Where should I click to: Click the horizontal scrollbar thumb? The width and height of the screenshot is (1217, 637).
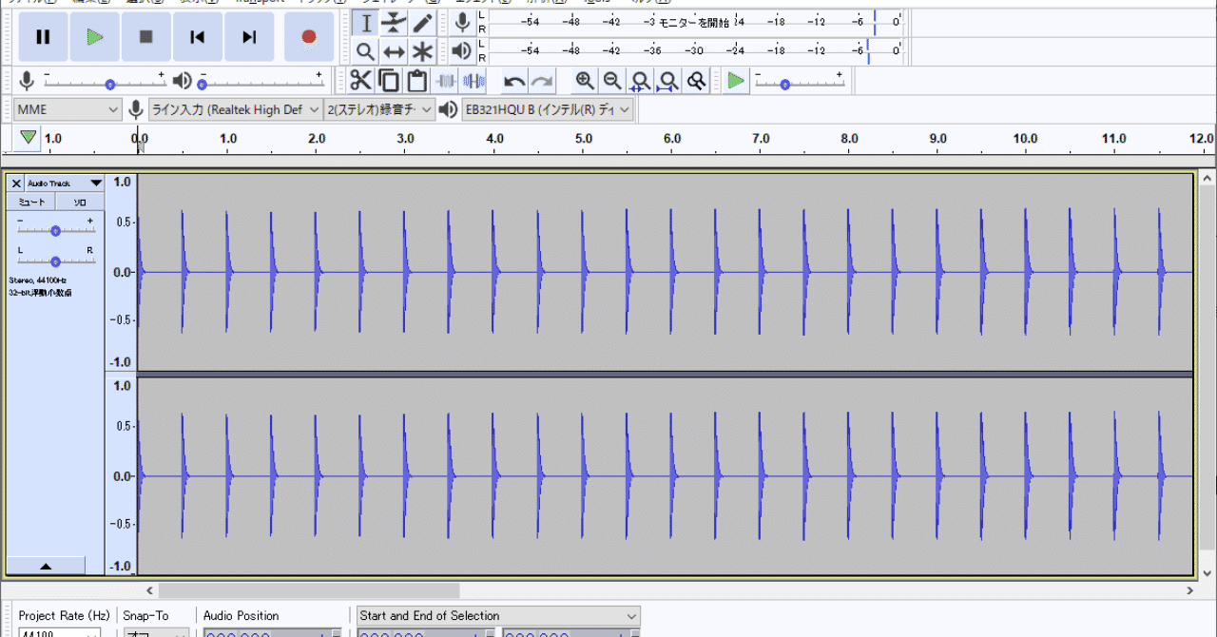coord(309,590)
